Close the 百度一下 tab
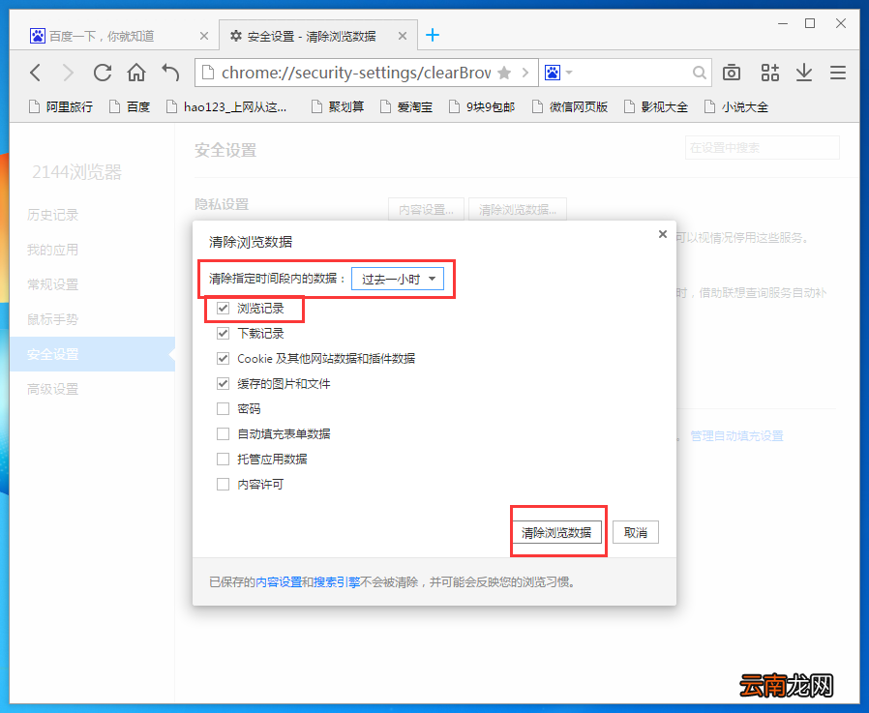869x713 pixels. (x=204, y=36)
